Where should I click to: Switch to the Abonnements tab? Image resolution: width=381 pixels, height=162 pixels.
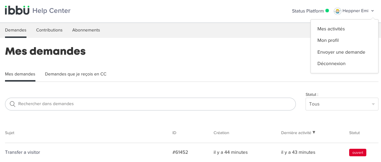[86, 30]
